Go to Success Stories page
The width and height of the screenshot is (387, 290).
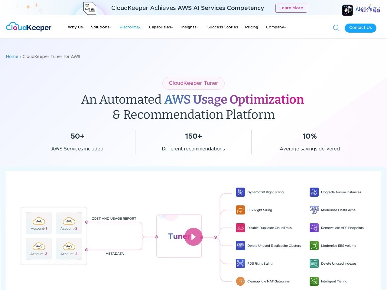pos(223,27)
